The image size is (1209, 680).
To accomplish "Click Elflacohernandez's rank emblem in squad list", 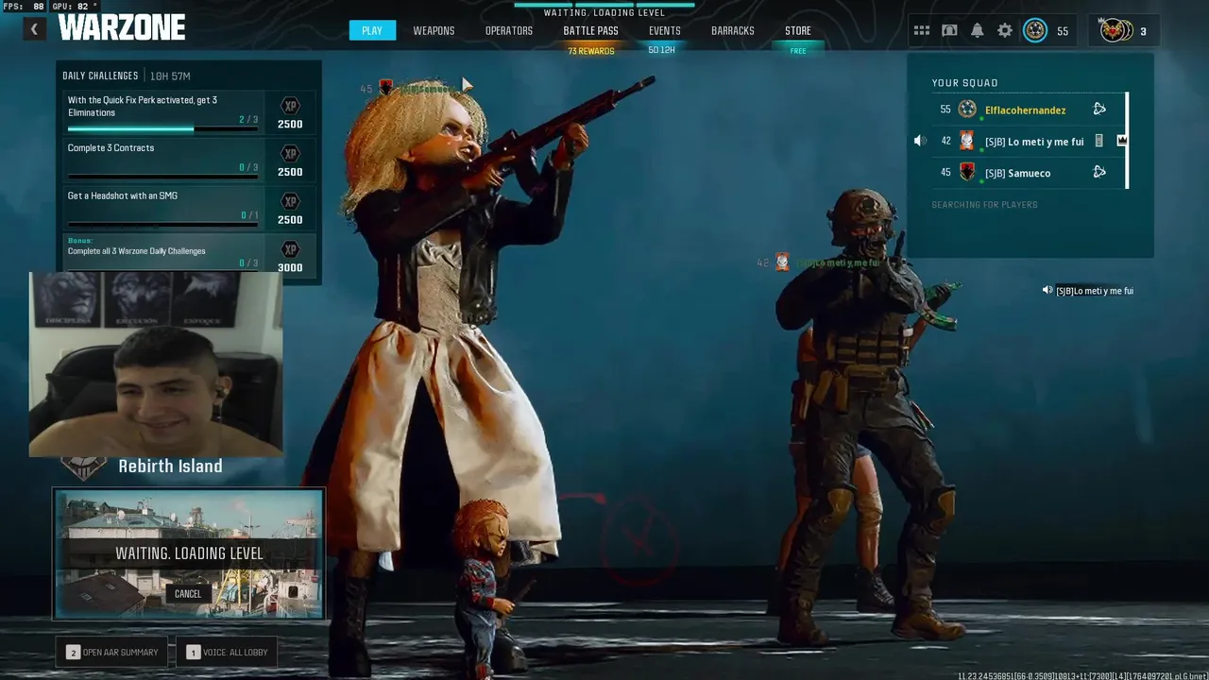I will coord(967,110).
